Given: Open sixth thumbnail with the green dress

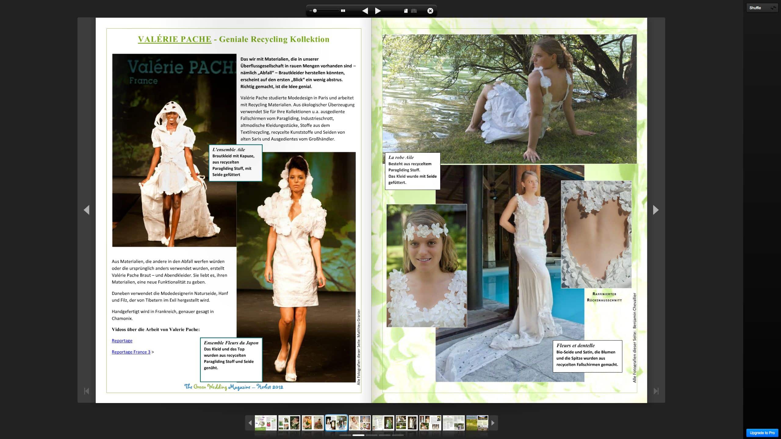Looking at the screenshot, I should 383,423.
